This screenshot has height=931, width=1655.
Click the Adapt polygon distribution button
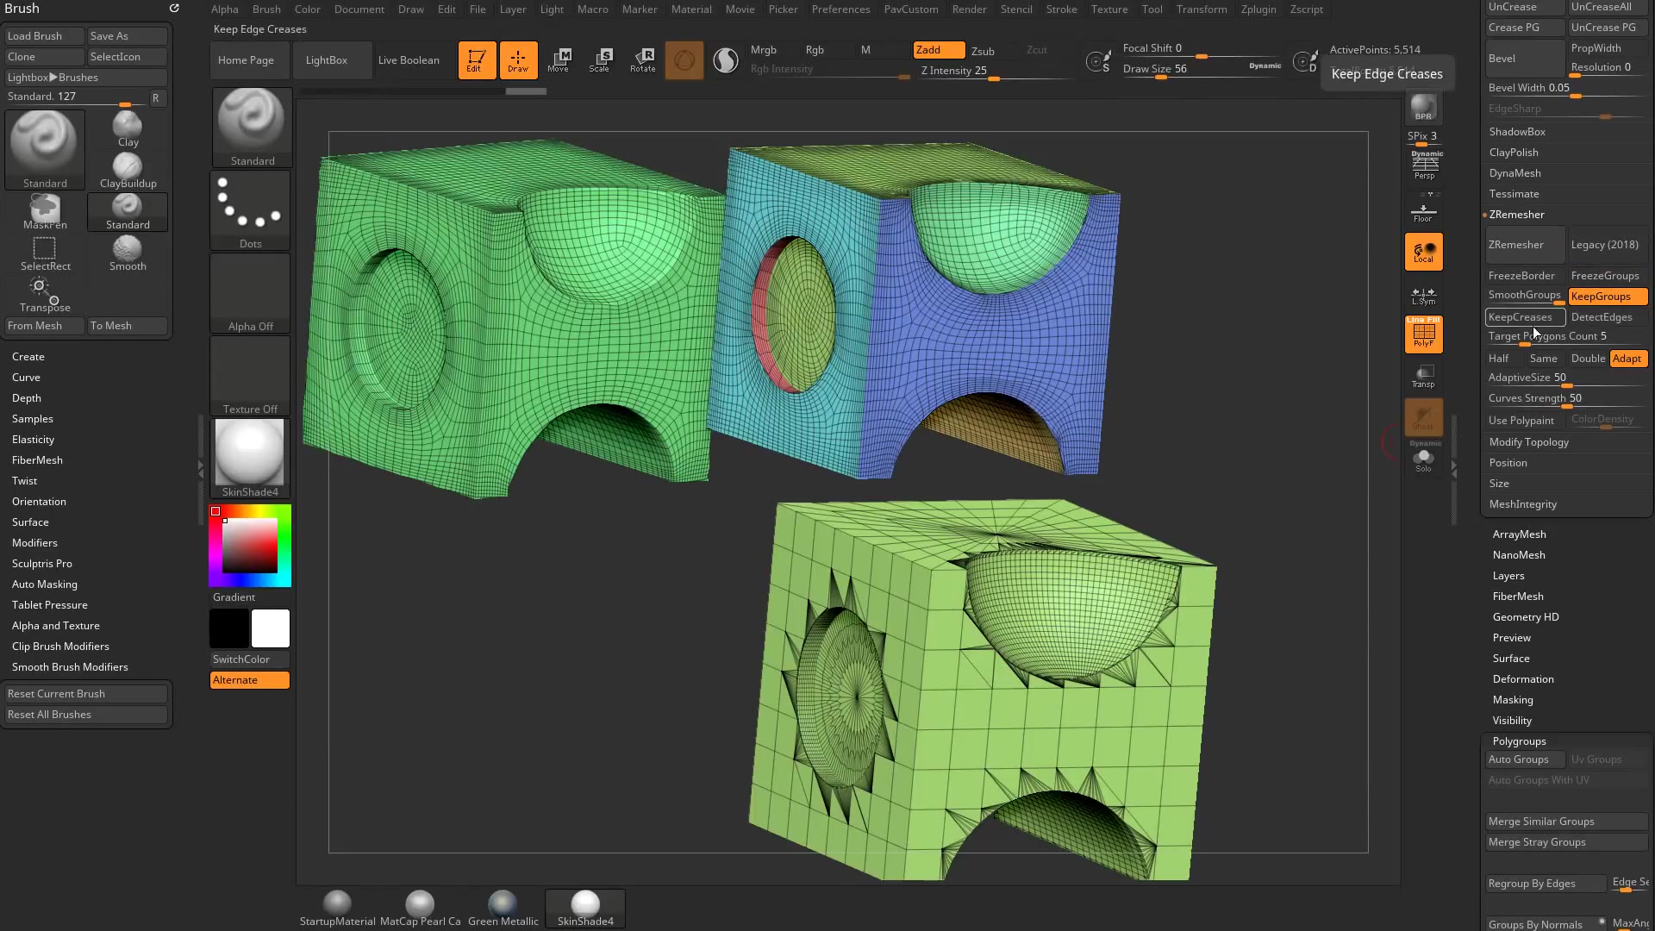click(x=1627, y=357)
